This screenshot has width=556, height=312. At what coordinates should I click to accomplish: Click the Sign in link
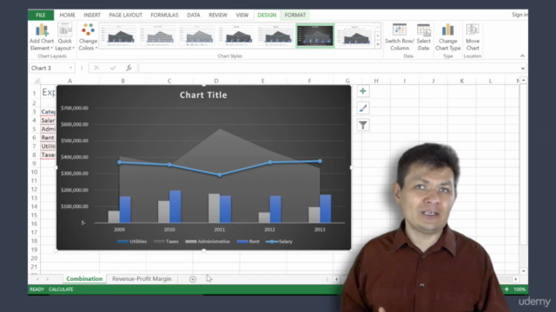click(x=520, y=15)
